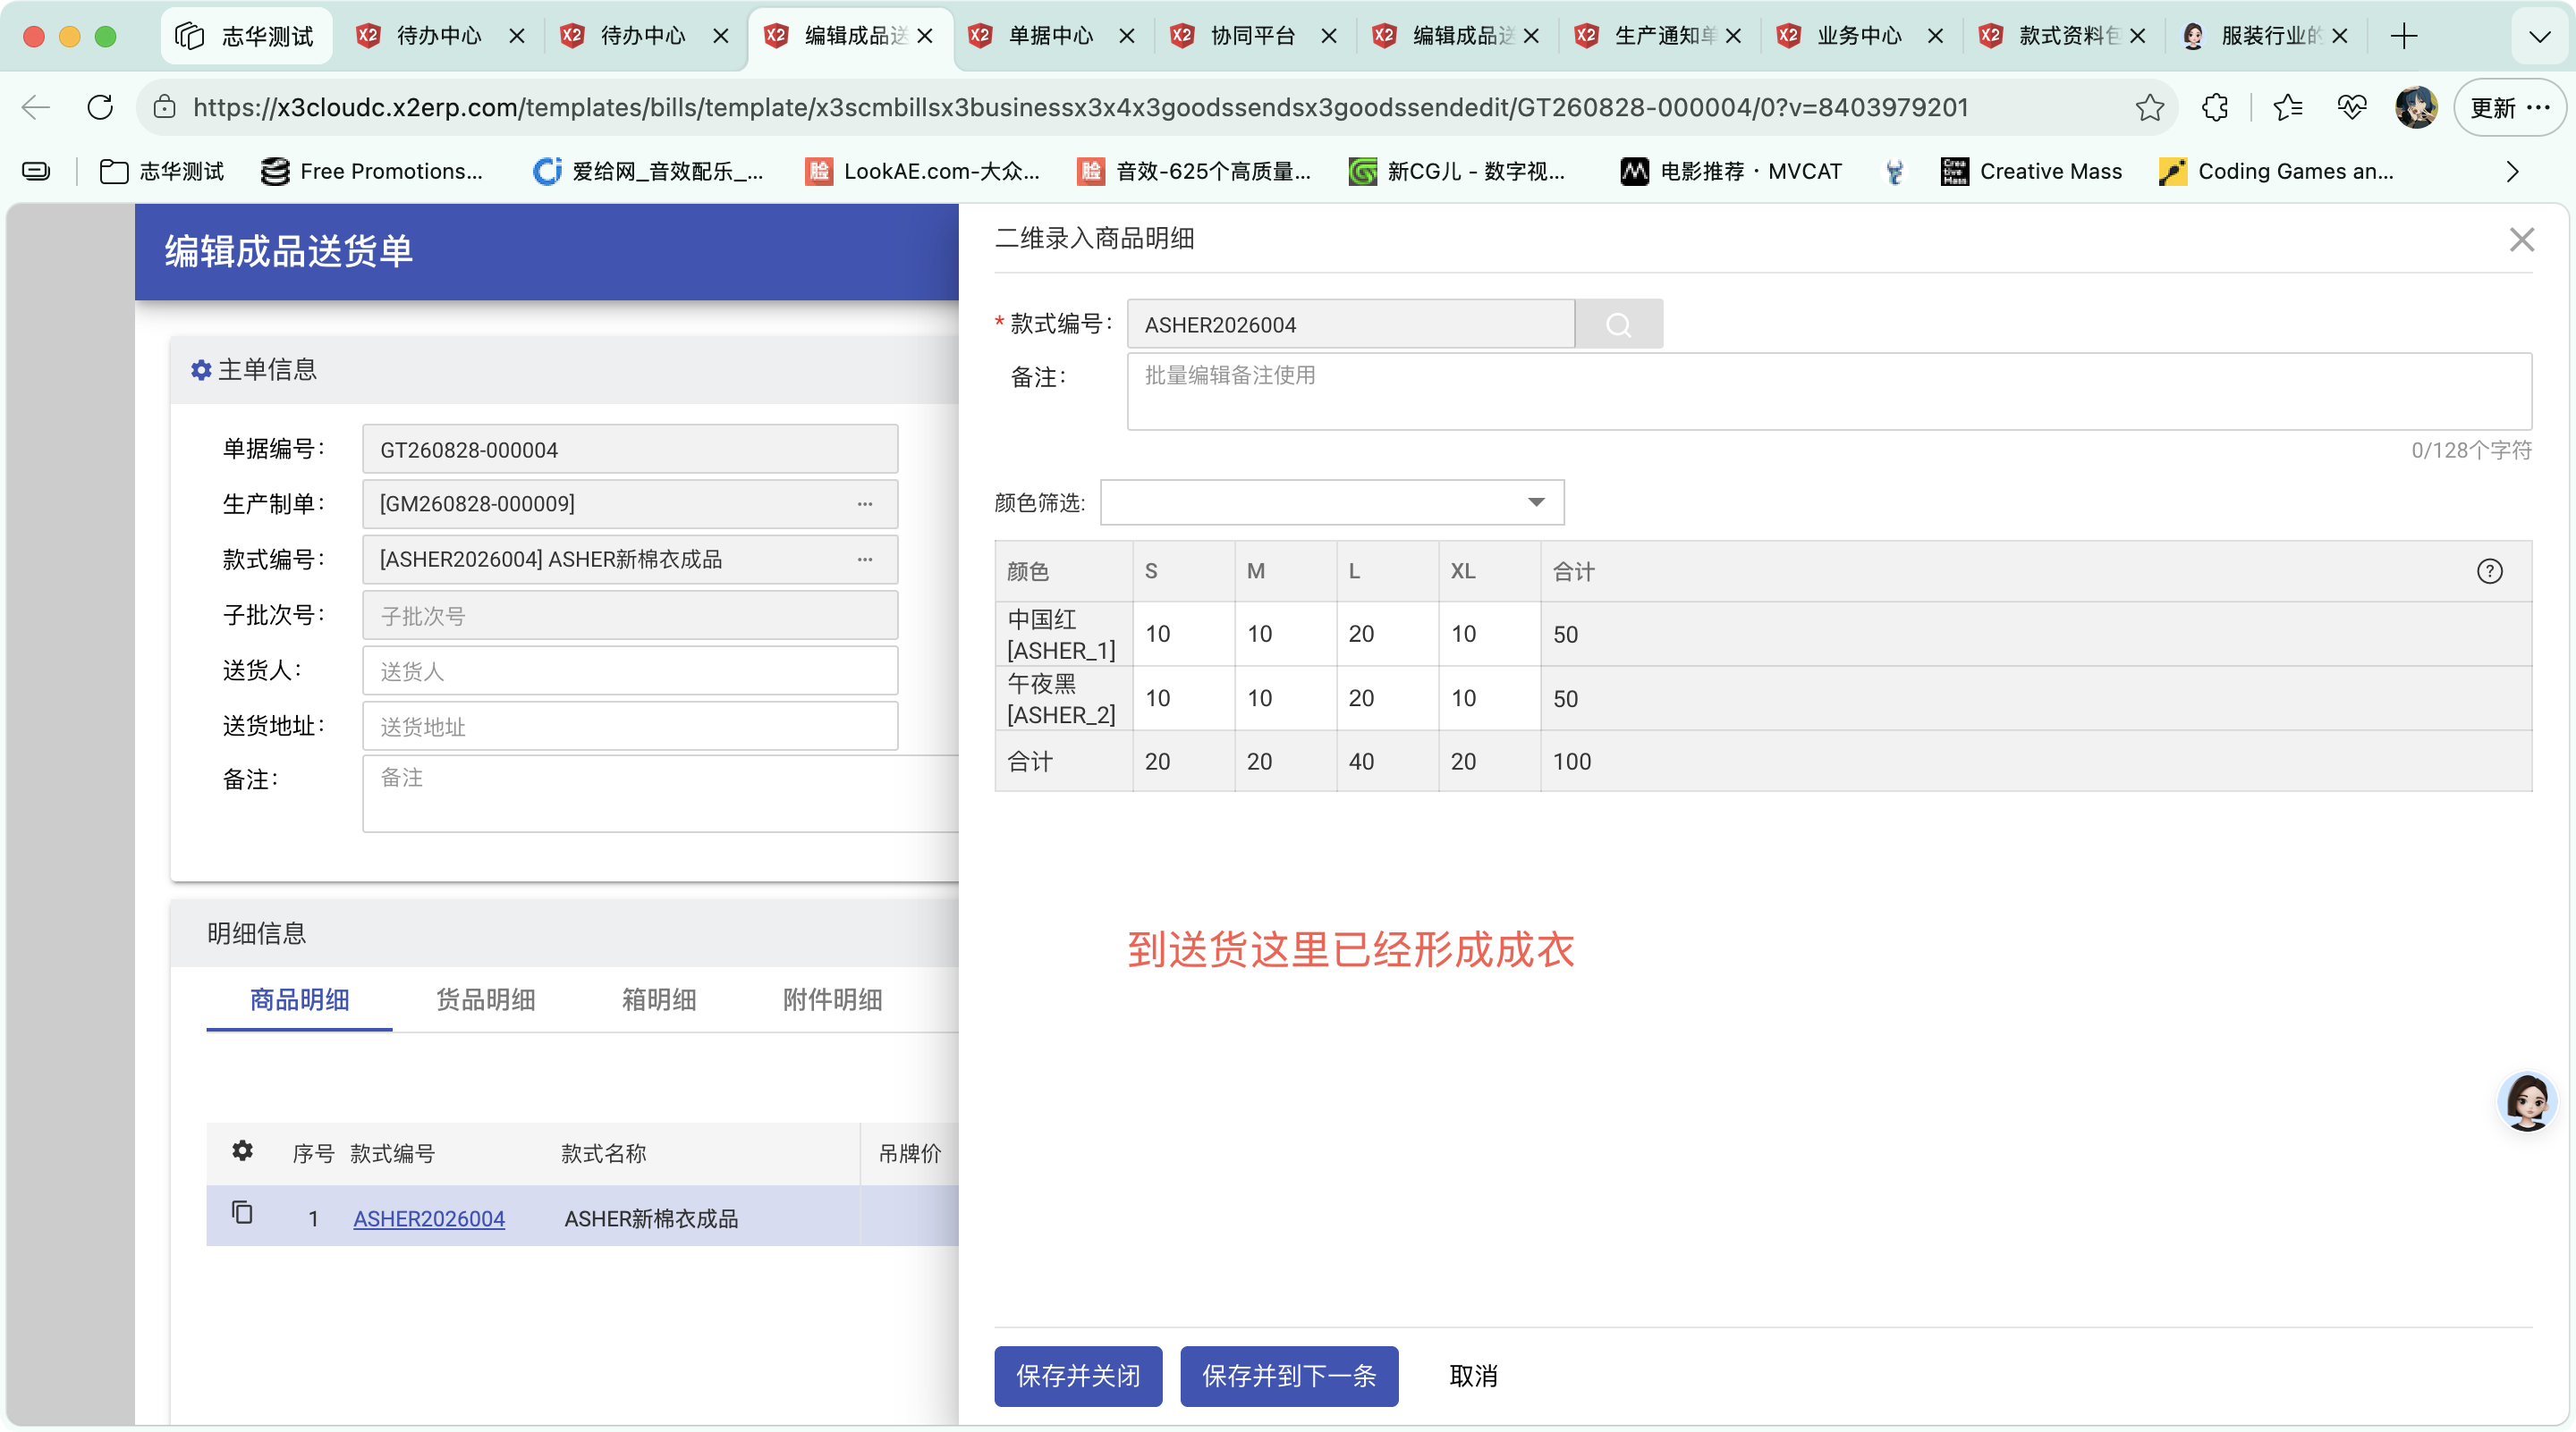Open the favorites list icon in toolbar
The image size is (2576, 1432).
click(x=2287, y=107)
